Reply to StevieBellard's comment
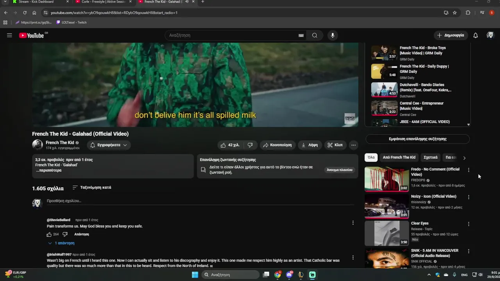Screen dimensions: 500x281 pyautogui.click(x=82, y=234)
